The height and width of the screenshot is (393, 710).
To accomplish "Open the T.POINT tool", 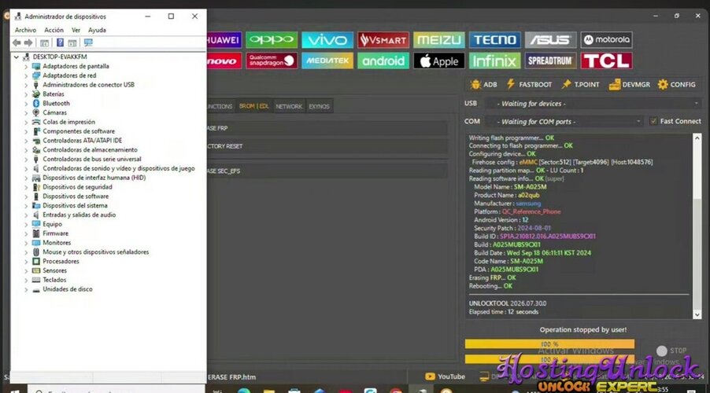I will coord(580,85).
